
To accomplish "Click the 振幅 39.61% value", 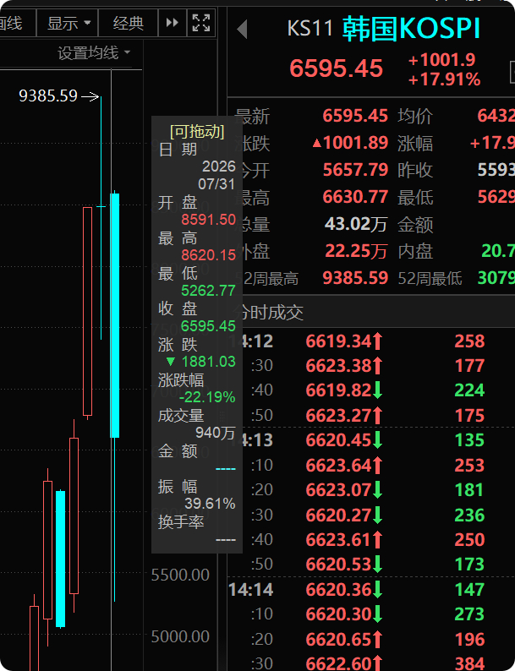I will 210,504.
